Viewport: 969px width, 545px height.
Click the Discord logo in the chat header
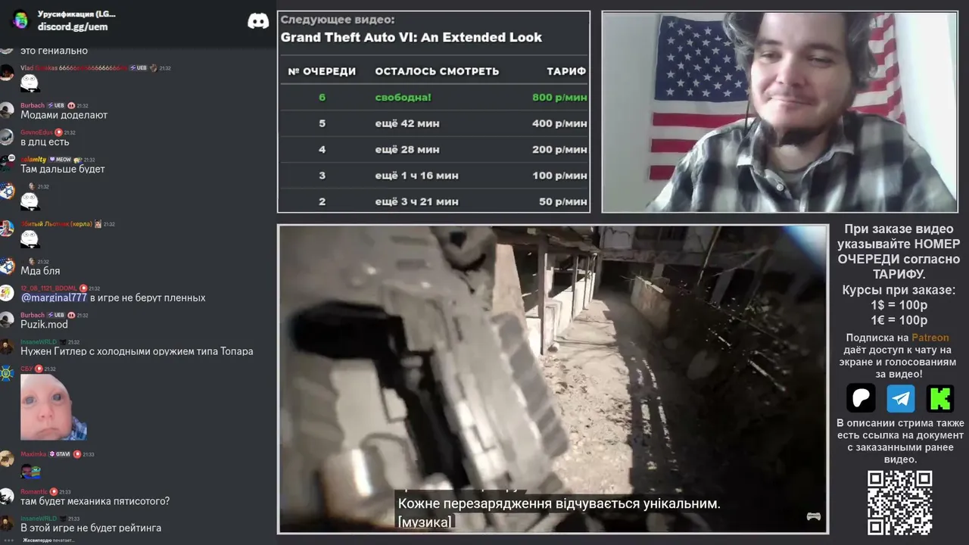(258, 20)
